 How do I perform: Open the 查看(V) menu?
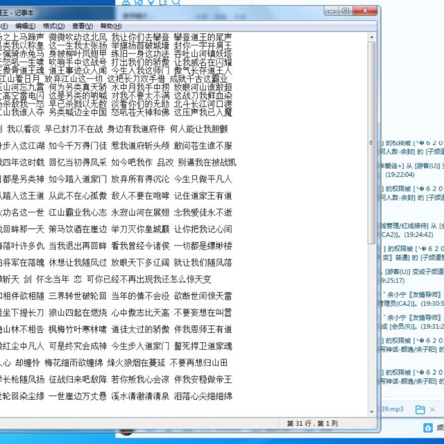(83, 25)
